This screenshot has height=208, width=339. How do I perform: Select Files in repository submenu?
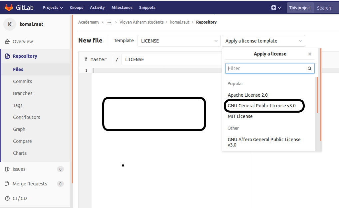tap(18, 69)
